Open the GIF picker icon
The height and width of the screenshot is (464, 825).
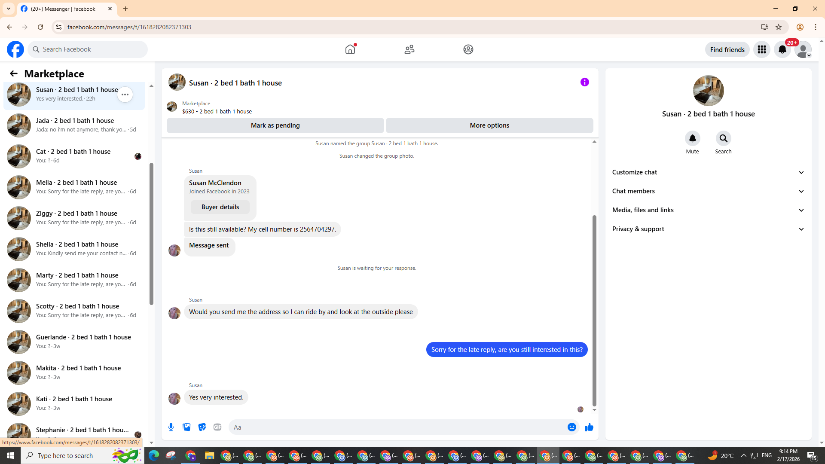pyautogui.click(x=217, y=427)
